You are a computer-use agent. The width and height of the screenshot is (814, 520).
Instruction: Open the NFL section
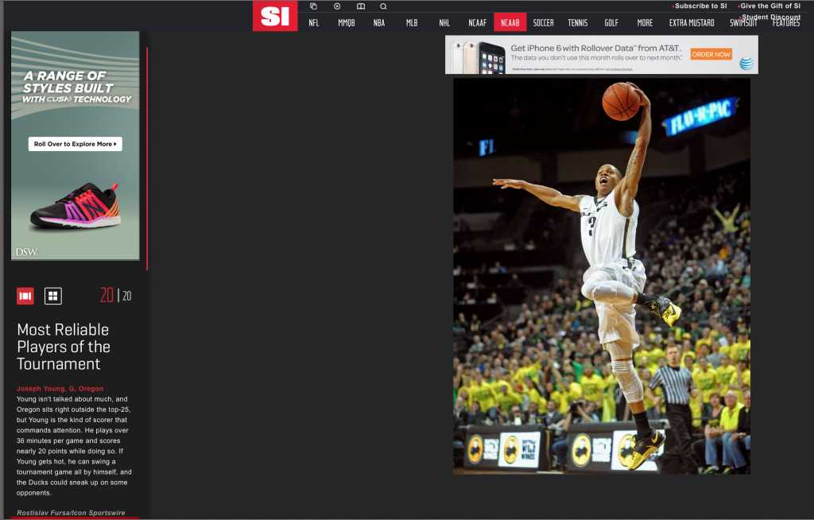point(314,23)
